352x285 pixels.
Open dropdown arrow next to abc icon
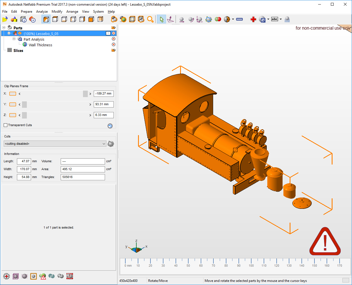point(281,19)
